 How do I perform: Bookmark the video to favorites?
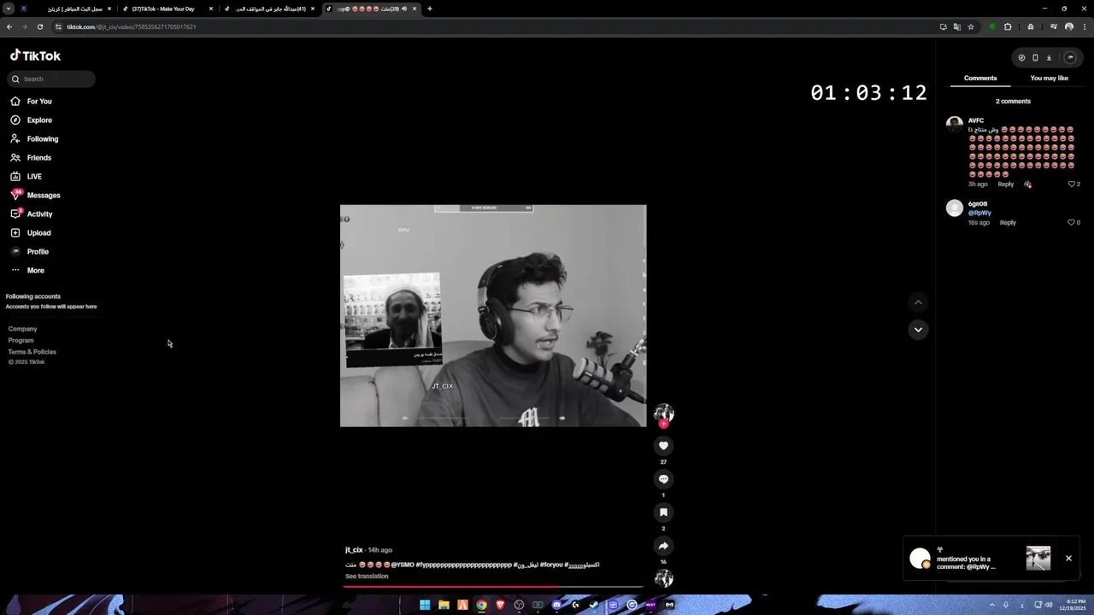[x=663, y=512]
